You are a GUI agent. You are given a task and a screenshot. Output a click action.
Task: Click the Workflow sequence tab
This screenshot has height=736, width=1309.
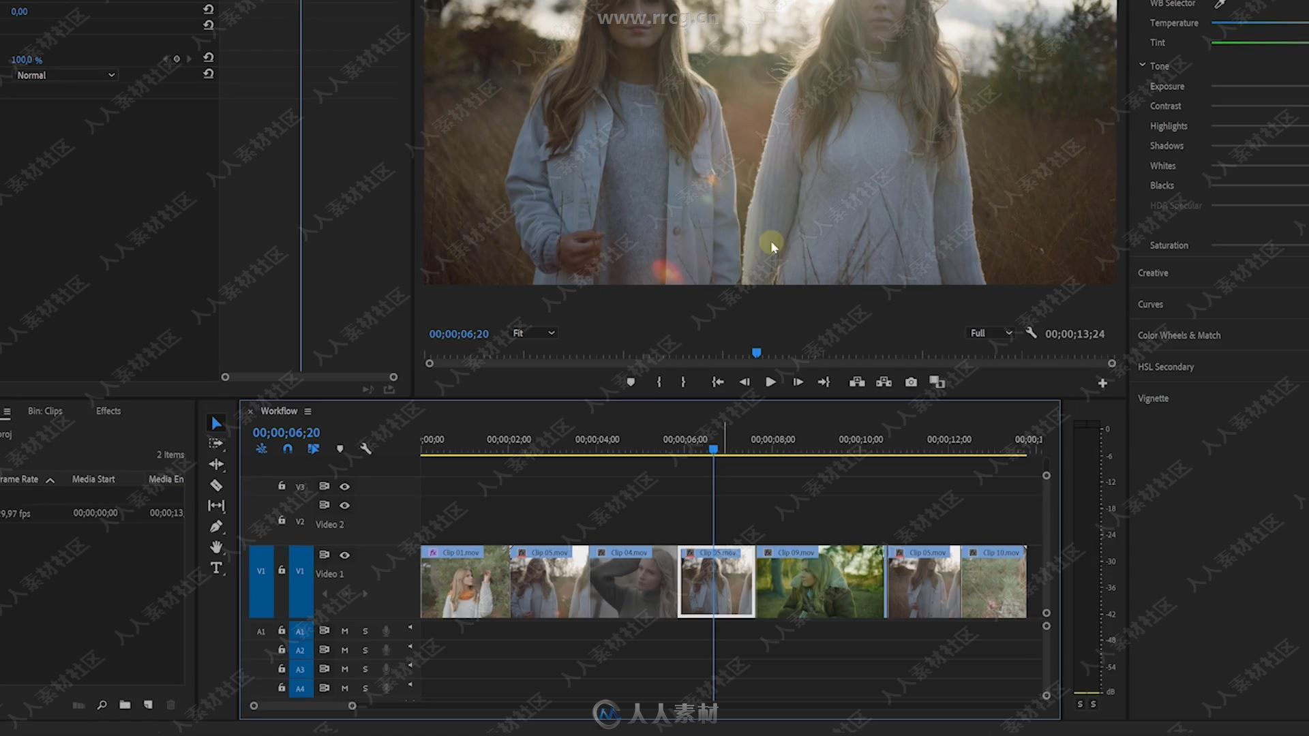tap(279, 411)
